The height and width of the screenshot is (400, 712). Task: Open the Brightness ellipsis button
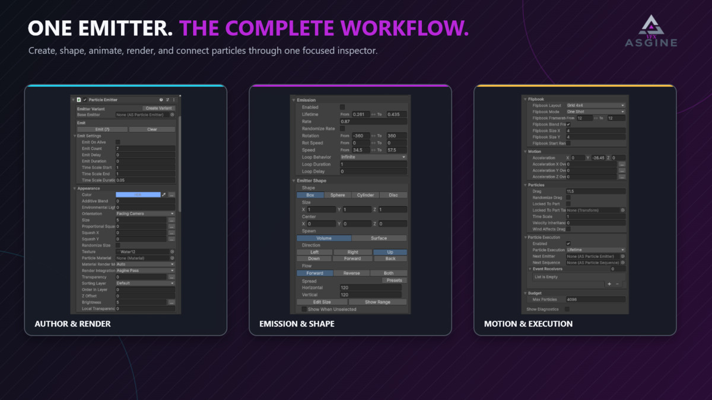171,302
